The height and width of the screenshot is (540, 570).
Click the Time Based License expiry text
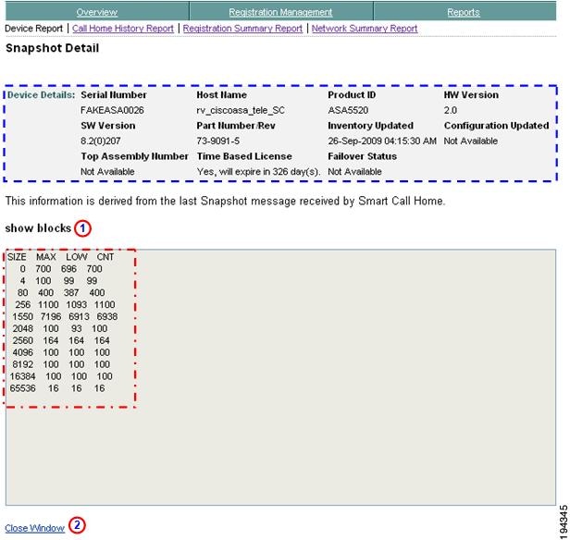click(x=258, y=171)
